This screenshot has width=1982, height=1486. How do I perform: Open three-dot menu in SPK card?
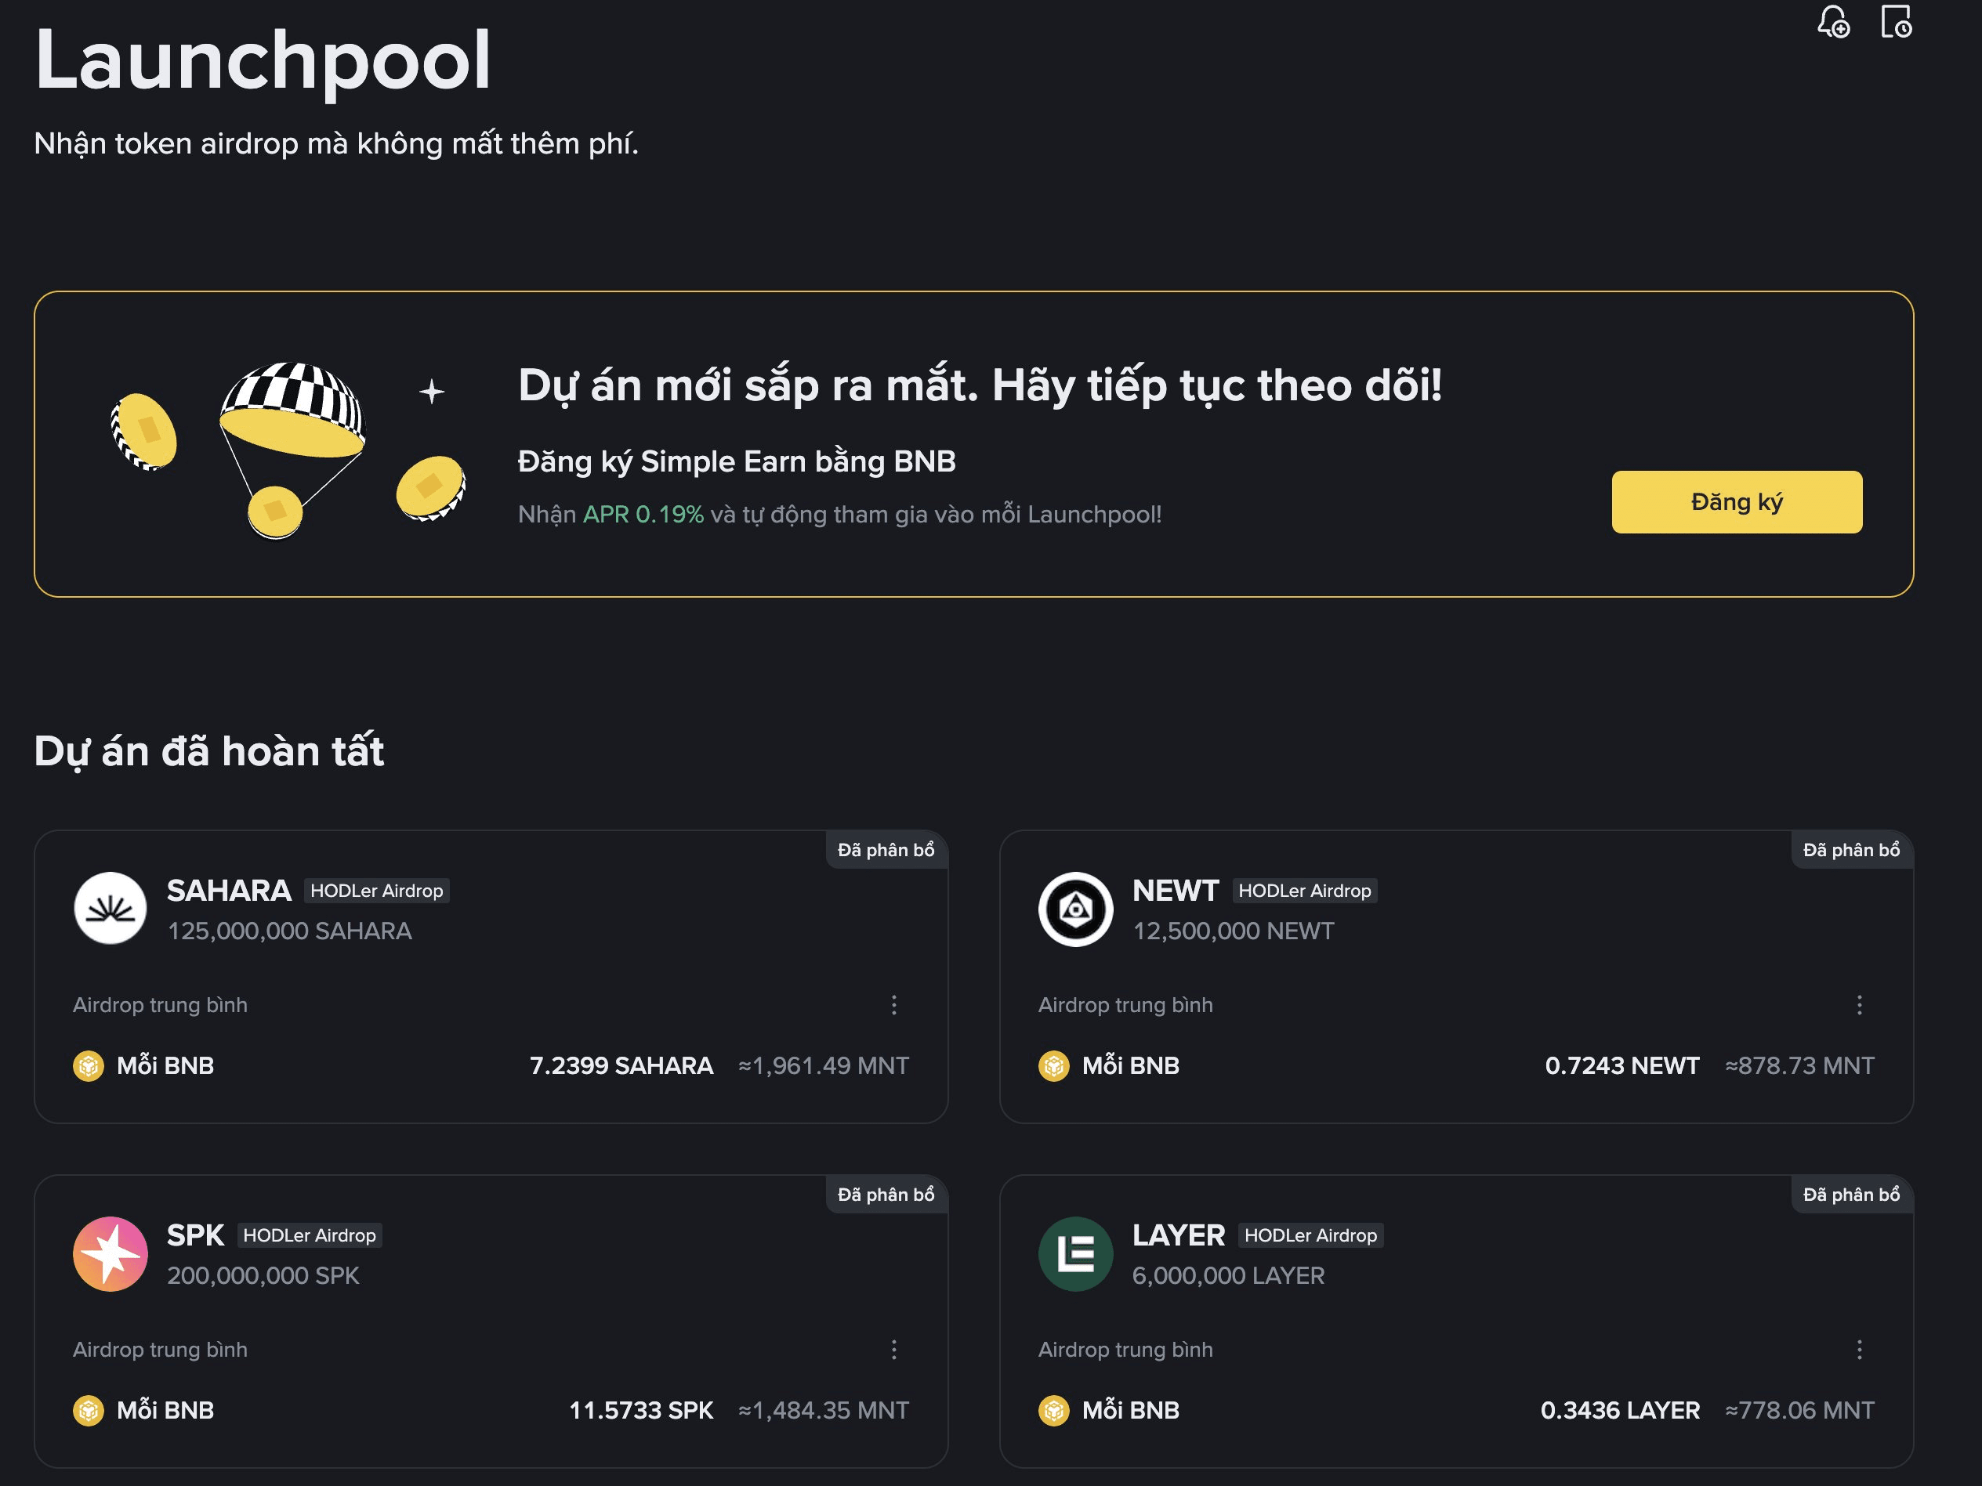click(x=893, y=1350)
